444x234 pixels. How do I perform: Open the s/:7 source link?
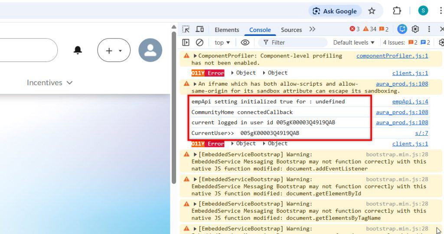(421, 133)
